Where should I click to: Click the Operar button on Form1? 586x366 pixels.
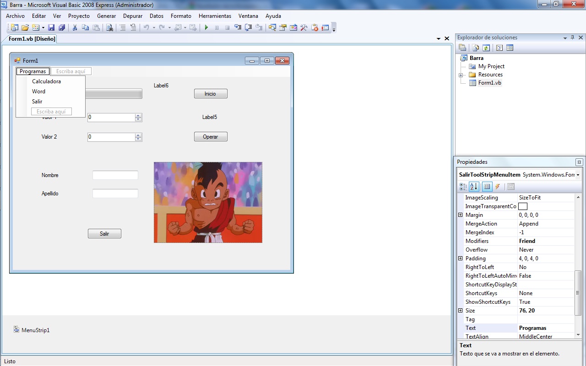tap(211, 137)
